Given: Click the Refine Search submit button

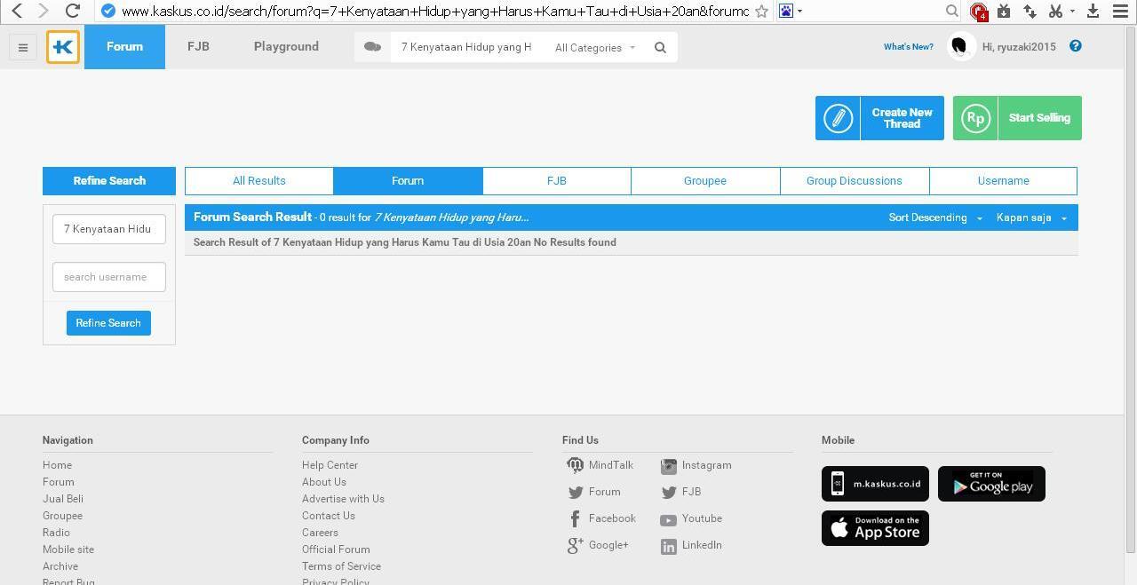Looking at the screenshot, I should [x=108, y=323].
